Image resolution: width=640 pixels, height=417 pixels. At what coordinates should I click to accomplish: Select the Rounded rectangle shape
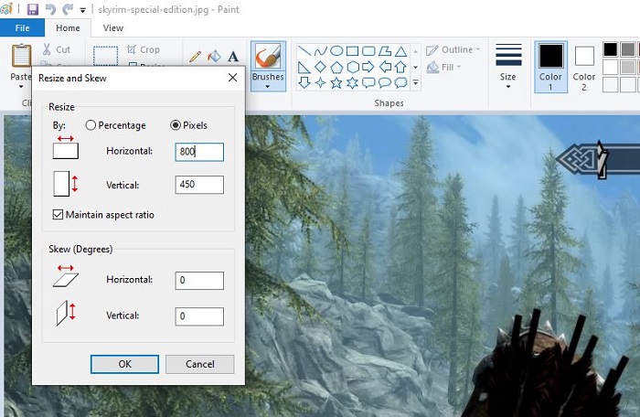pos(368,50)
